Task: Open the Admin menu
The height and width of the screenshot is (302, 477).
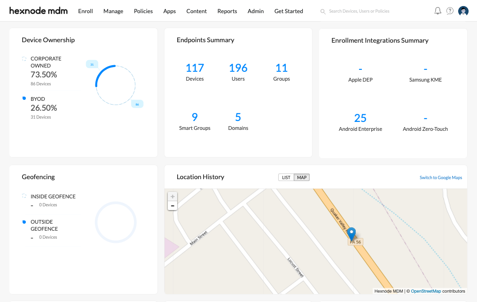Action: pos(256,11)
